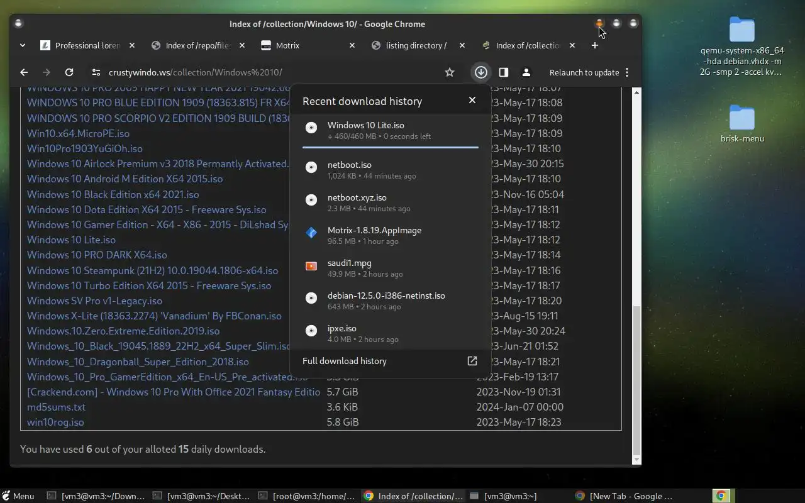Click the Windows 10 Lite download progress bar
Image resolution: width=805 pixels, height=503 pixels.
[x=391, y=147]
